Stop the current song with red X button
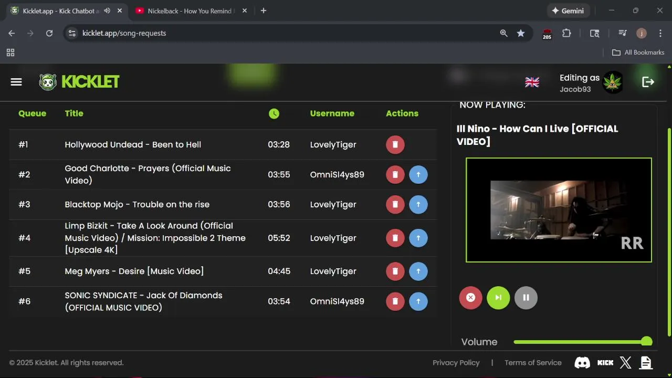This screenshot has width=672, height=378. [x=470, y=298]
